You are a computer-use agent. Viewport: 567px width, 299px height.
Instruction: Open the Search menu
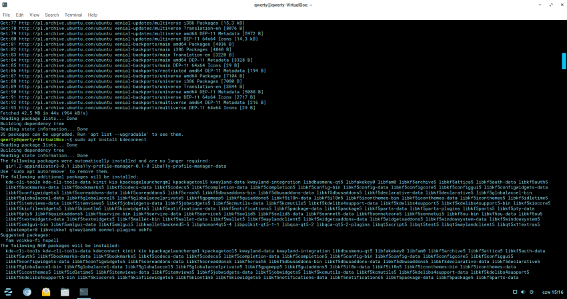[52, 15]
